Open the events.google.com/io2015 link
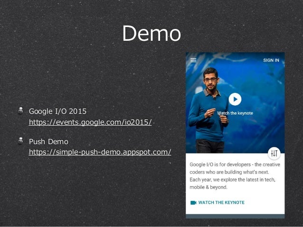Viewport: 303px width, 227px height. [x=90, y=122]
